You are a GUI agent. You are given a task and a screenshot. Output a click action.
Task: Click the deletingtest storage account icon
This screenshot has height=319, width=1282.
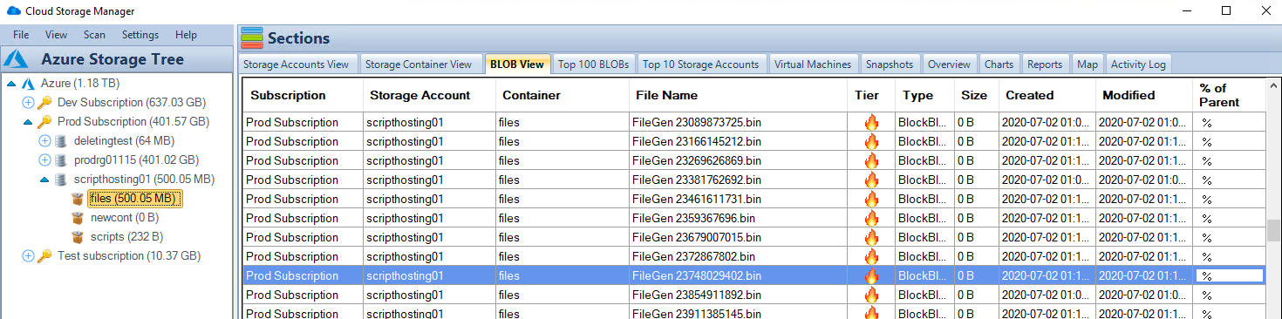(x=60, y=141)
